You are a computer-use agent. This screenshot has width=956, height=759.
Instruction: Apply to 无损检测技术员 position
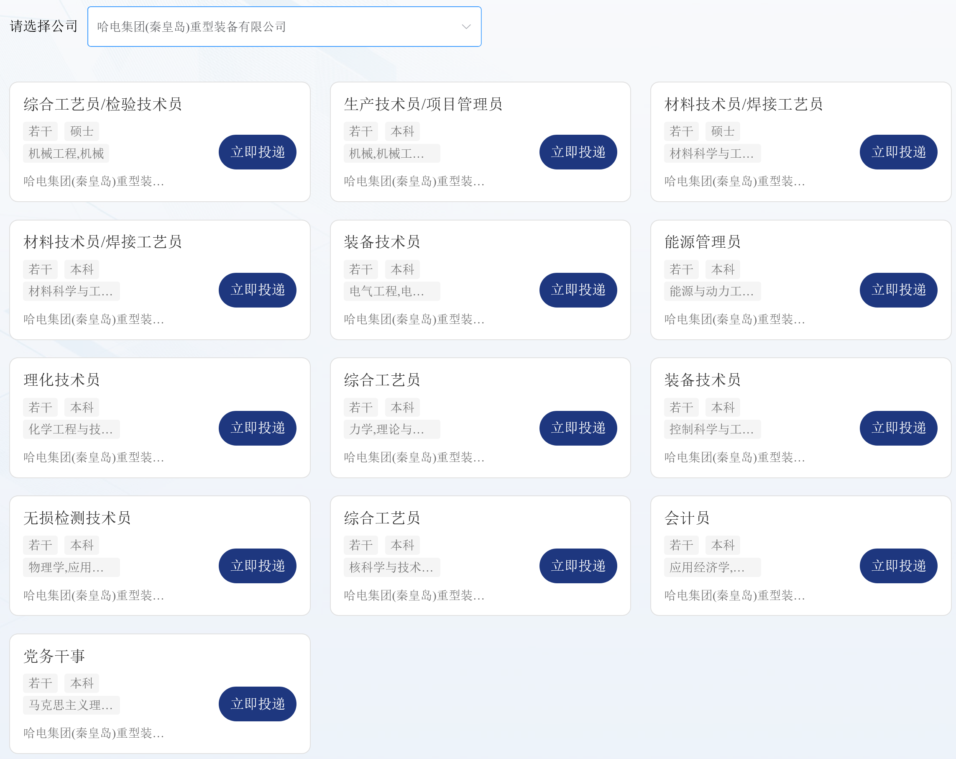pos(257,566)
